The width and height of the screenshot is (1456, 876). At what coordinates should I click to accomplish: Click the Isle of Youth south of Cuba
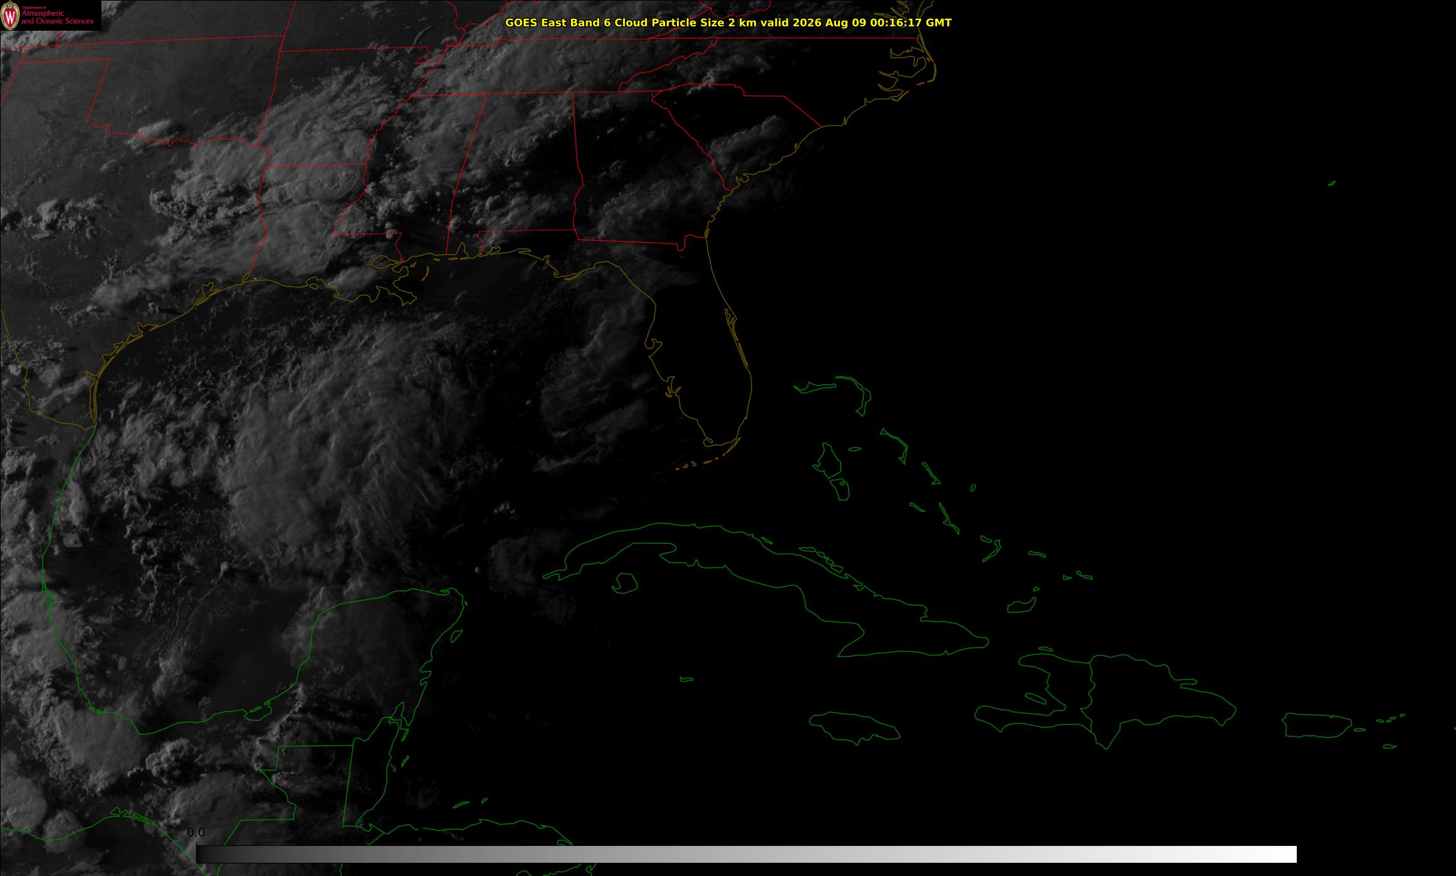tap(624, 583)
